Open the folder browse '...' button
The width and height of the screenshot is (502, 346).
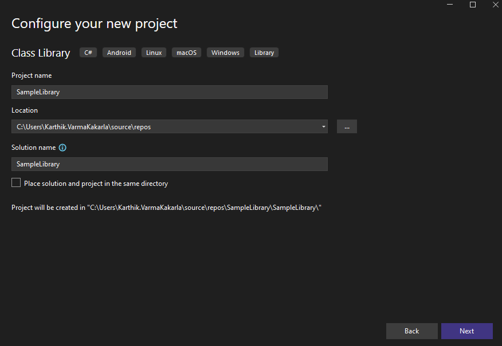[347, 126]
